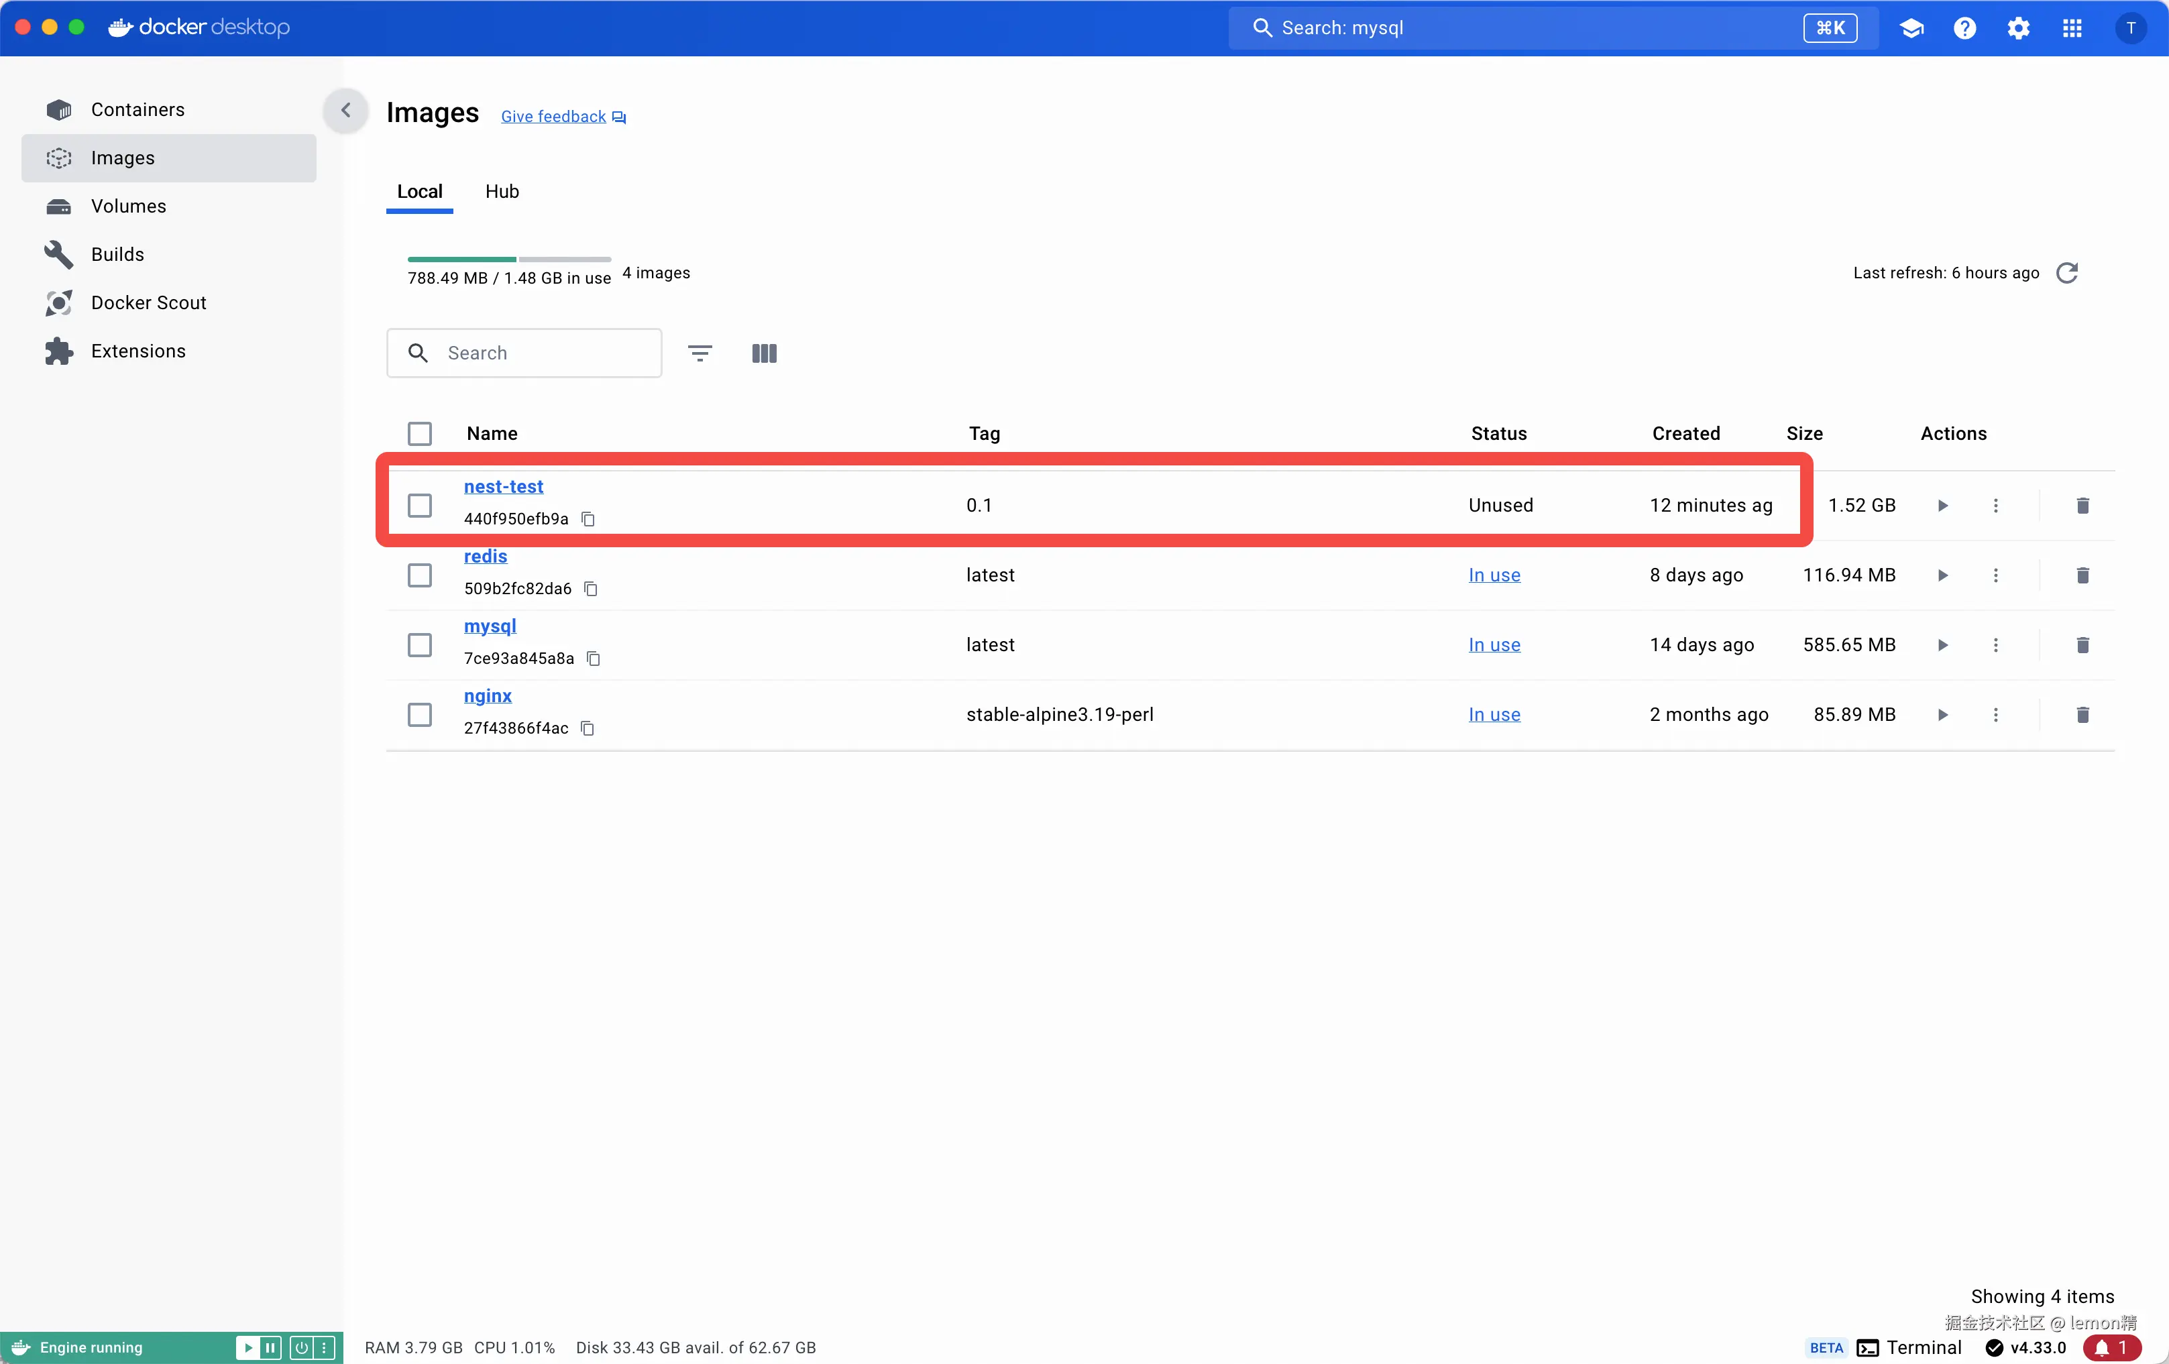Switch to the Hub tab
The height and width of the screenshot is (1364, 2169).
(502, 192)
